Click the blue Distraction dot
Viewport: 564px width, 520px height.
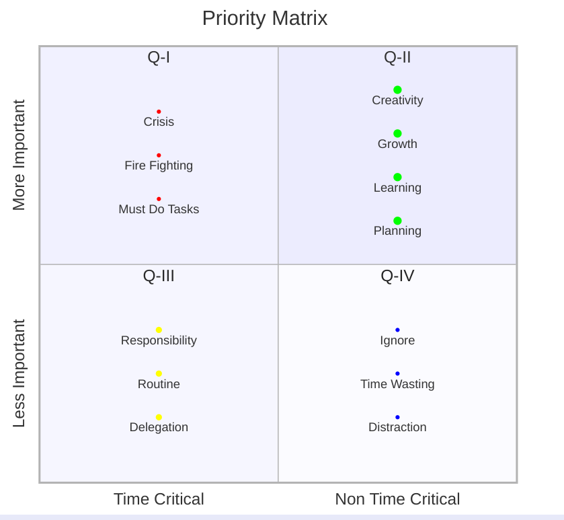pos(397,418)
